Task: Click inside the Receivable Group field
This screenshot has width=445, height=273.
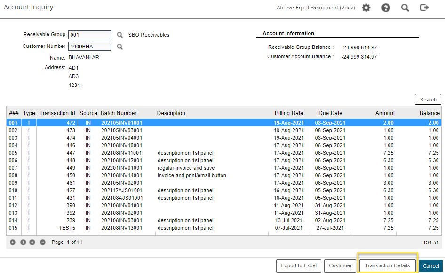Action: tap(89, 35)
